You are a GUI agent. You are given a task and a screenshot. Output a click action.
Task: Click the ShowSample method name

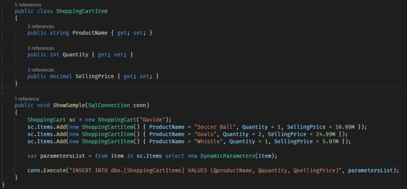pyautogui.click(x=69, y=105)
